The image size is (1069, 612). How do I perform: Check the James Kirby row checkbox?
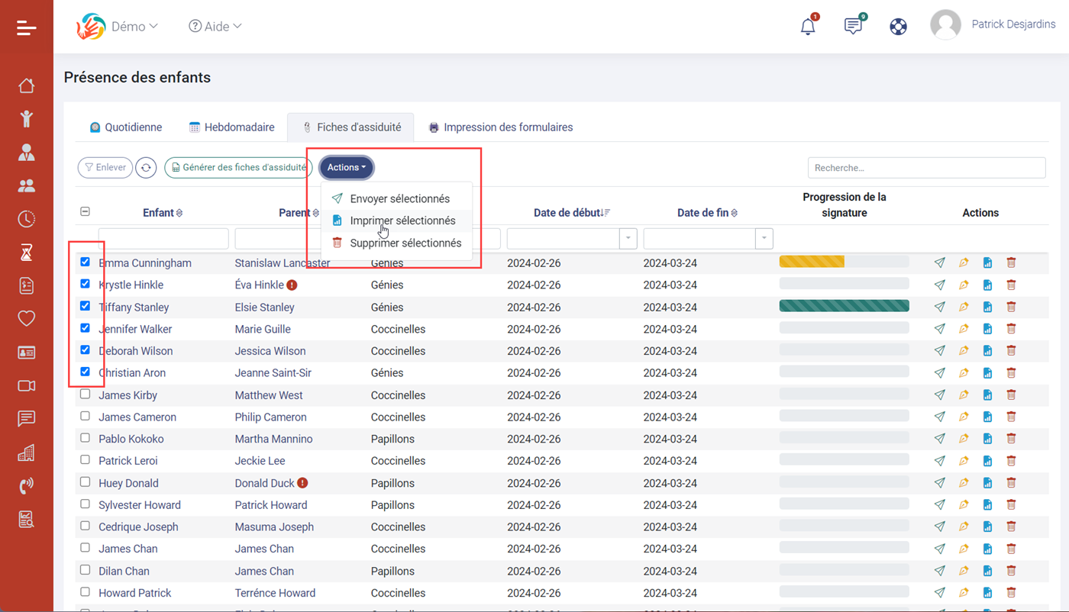click(x=85, y=395)
